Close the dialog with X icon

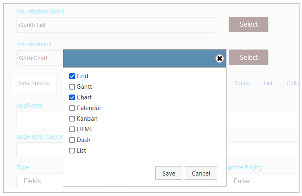220,59
